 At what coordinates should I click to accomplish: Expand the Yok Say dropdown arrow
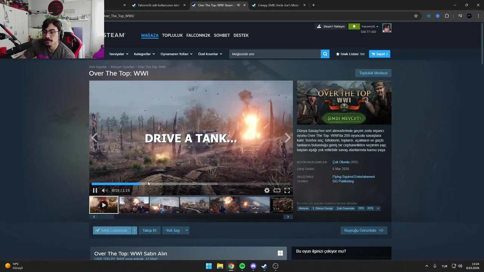pyautogui.click(x=186, y=230)
